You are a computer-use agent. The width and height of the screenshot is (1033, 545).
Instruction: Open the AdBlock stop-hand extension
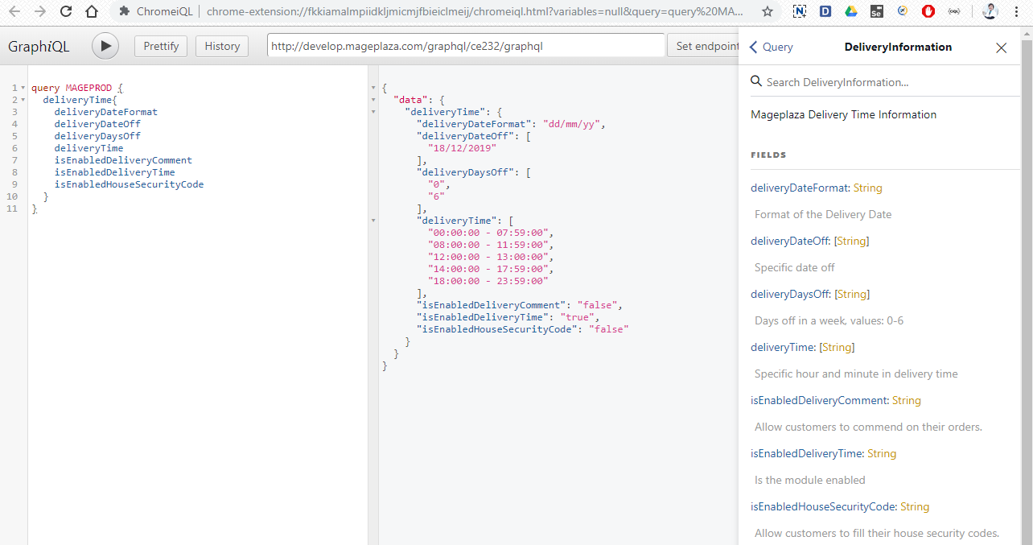(x=928, y=12)
